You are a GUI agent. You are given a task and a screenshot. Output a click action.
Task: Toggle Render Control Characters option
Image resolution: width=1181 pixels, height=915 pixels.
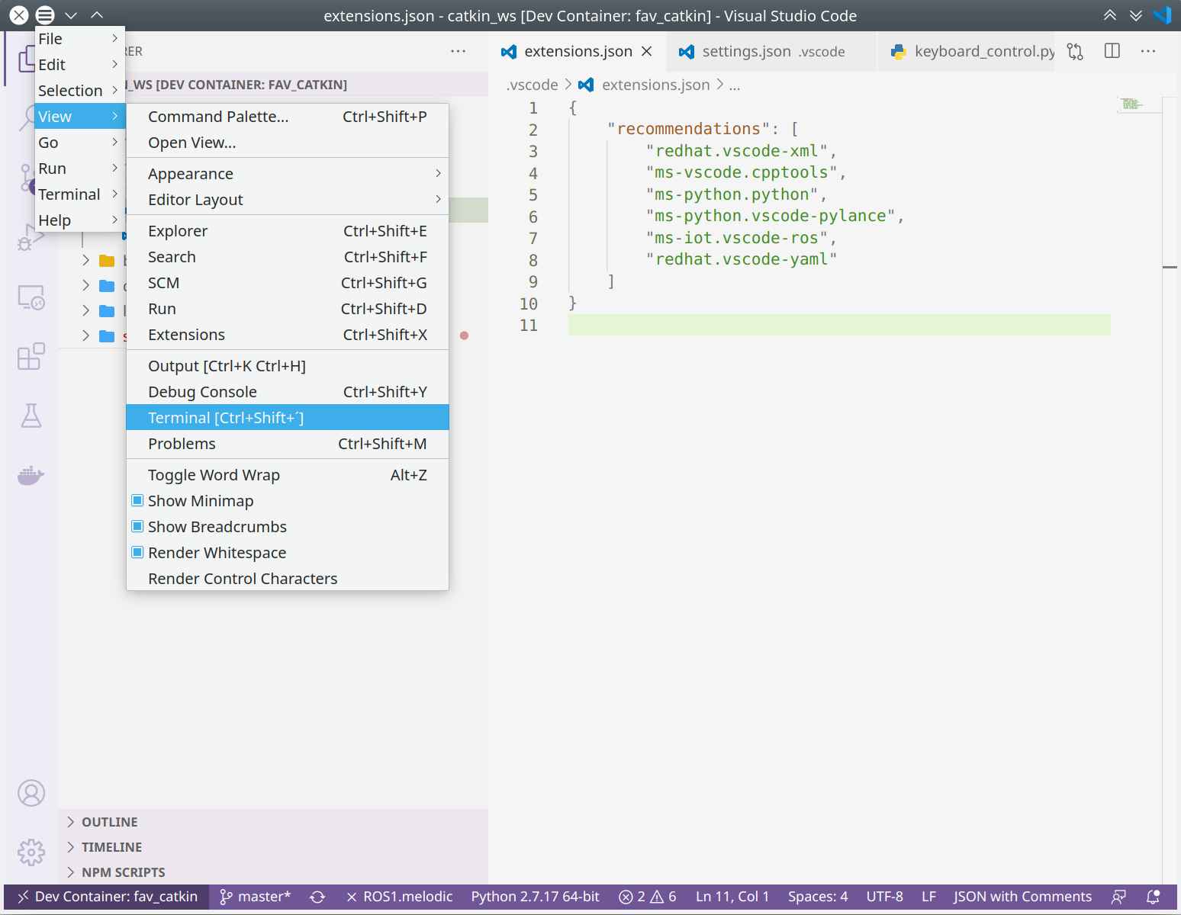coord(288,579)
